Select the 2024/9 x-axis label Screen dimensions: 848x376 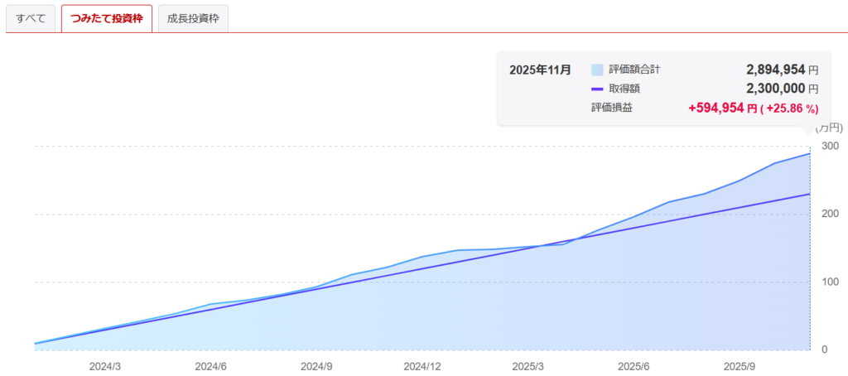[x=316, y=365]
